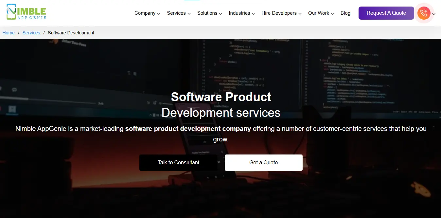The width and height of the screenshot is (441, 218).
Task: Click the Home breadcrumb link
Action: [9, 33]
